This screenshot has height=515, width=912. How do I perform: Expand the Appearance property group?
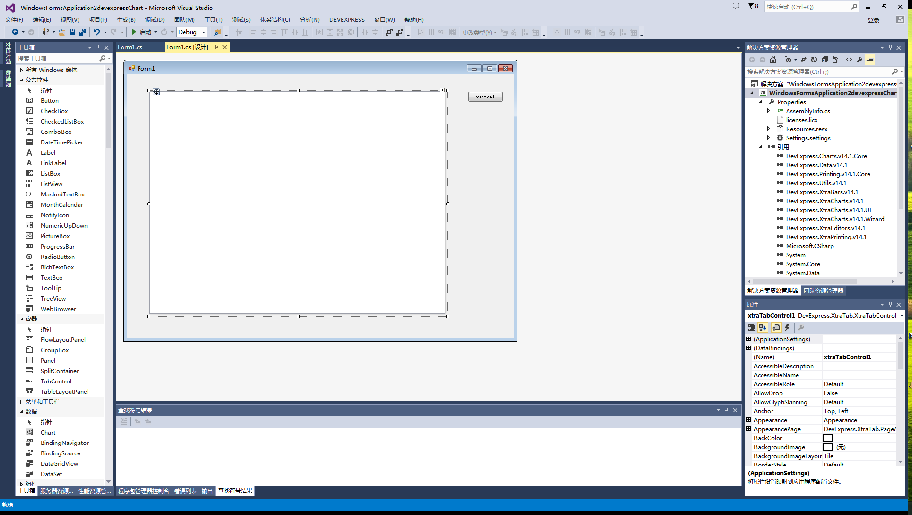pos(749,420)
